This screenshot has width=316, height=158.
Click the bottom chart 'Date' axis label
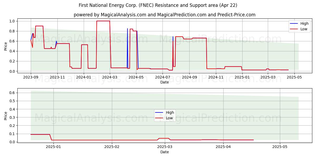pyautogui.click(x=165, y=152)
